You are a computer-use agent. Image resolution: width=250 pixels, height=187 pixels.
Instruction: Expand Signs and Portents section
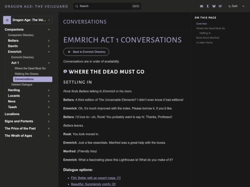(27, 121)
